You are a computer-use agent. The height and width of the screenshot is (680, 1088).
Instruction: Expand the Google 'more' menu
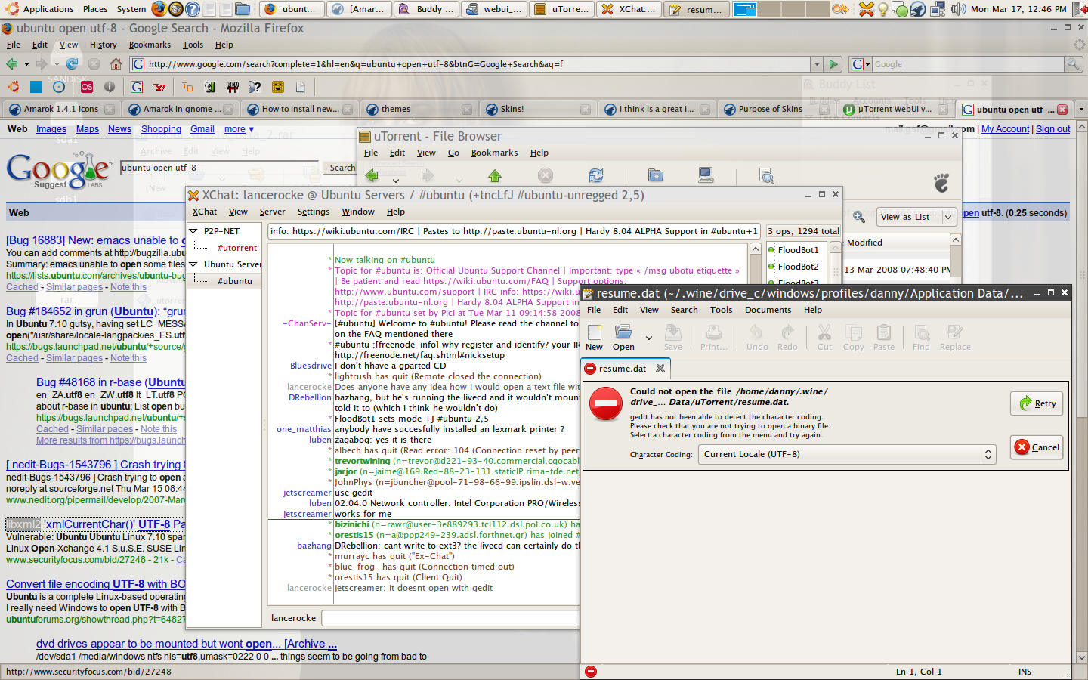239,129
